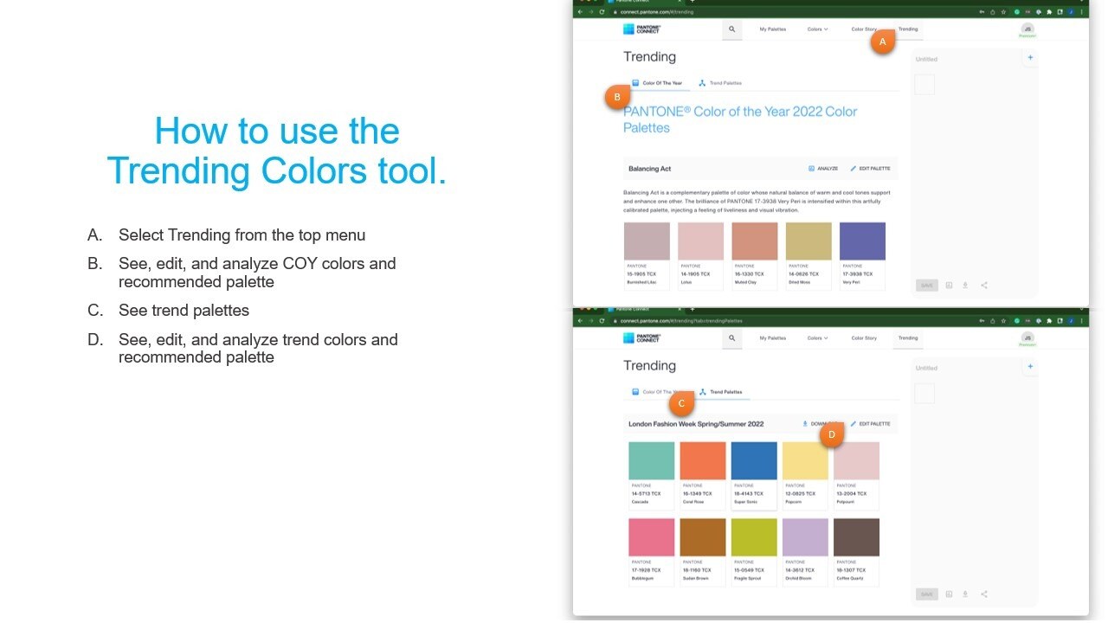The height and width of the screenshot is (623, 1108).
Task: Select Popcorn yellow swatch
Action: click(x=805, y=460)
